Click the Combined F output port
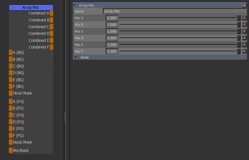This screenshot has height=160, width=249. tap(51, 47)
